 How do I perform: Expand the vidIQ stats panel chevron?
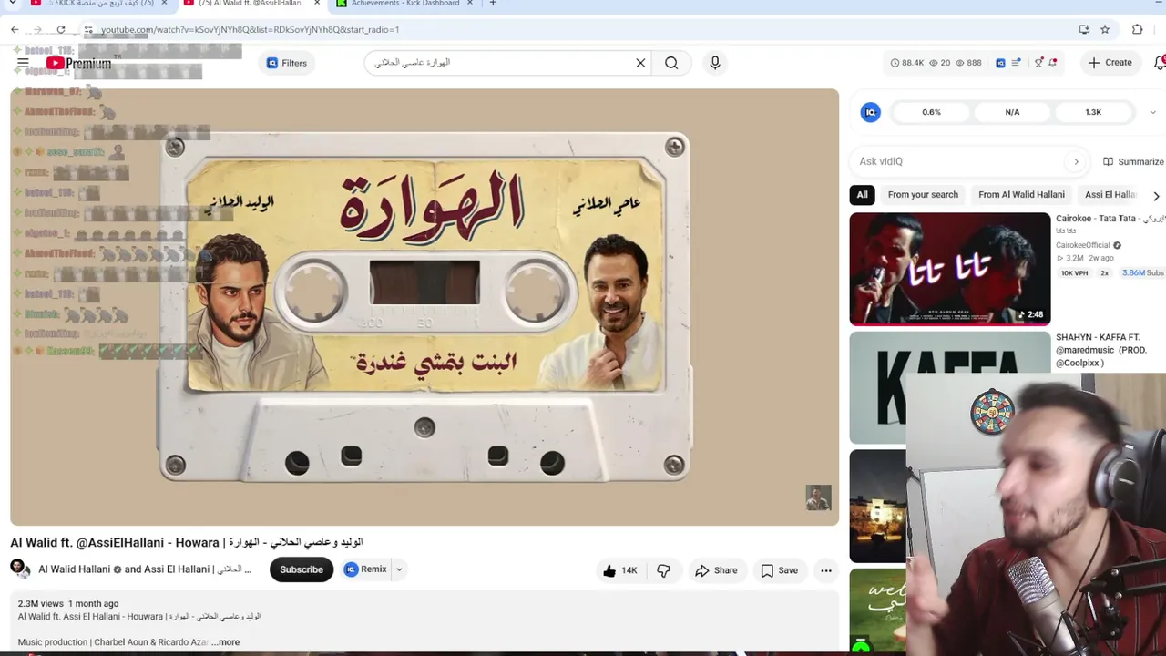[x=1152, y=112]
